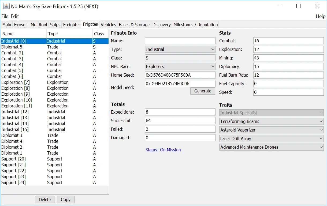Click the Copy frigate button

point(65,200)
